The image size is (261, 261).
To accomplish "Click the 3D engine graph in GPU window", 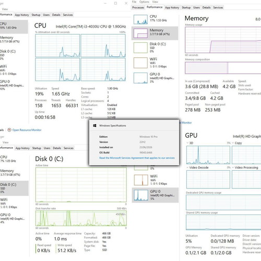I will [208, 155].
